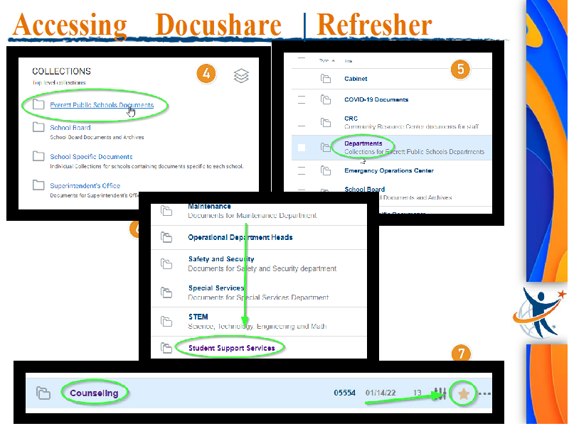This screenshot has width=569, height=426.
Task: Click the handle number 05554
Action: pyautogui.click(x=344, y=393)
